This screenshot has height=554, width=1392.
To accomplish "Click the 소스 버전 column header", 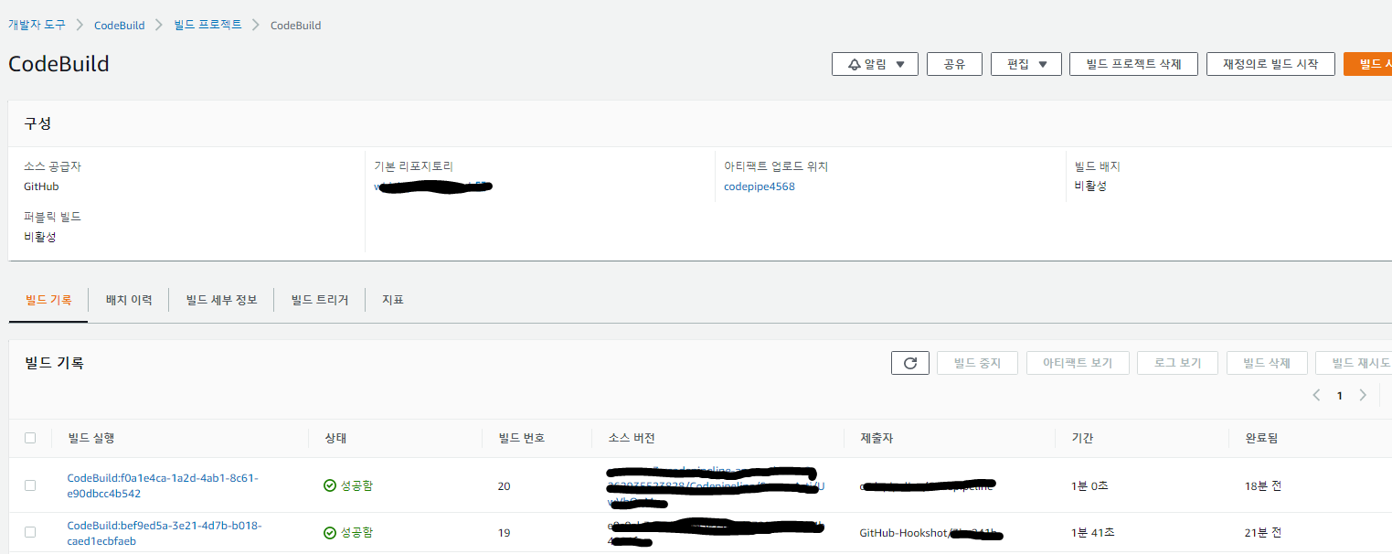I will (631, 438).
